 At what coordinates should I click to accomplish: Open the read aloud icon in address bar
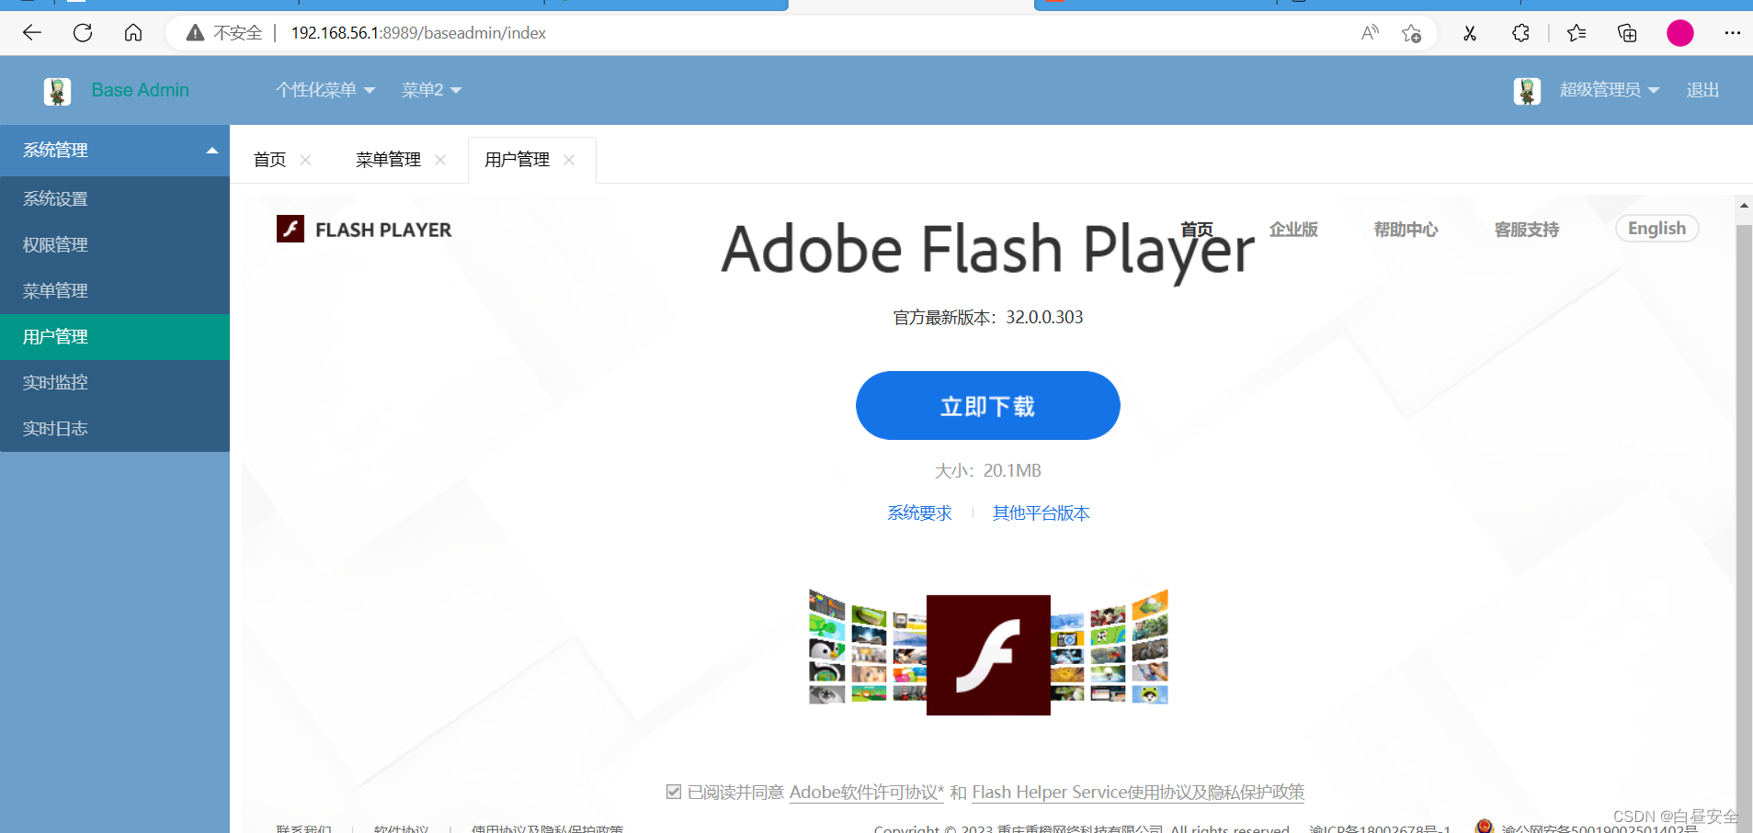1370,33
